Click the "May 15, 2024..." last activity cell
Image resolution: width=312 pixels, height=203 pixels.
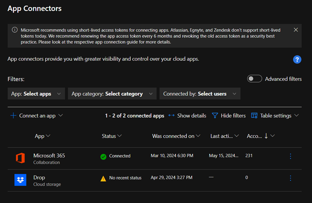223,156
